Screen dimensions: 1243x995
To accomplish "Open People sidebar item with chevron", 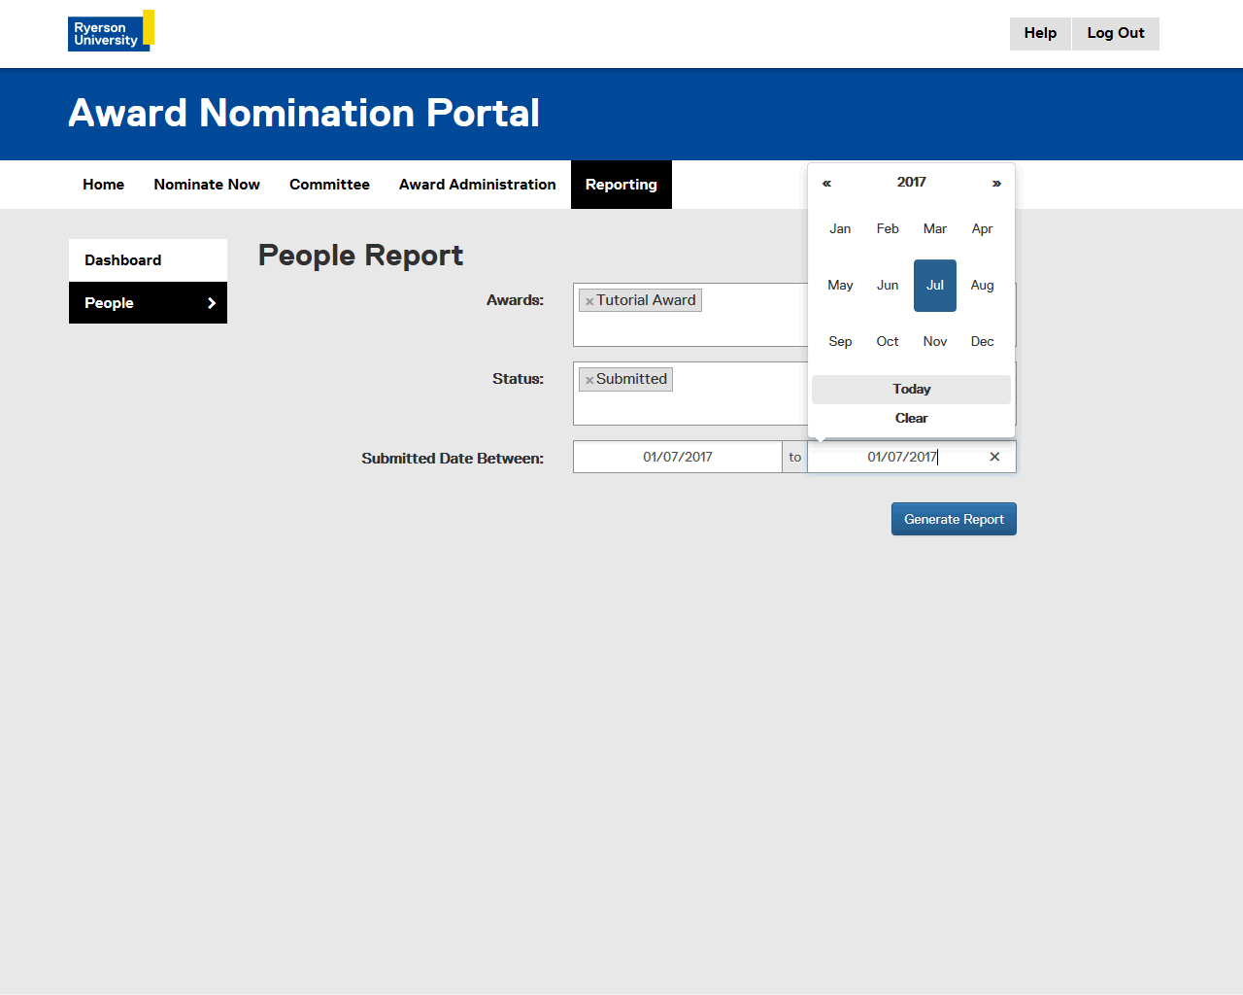I will (148, 303).
